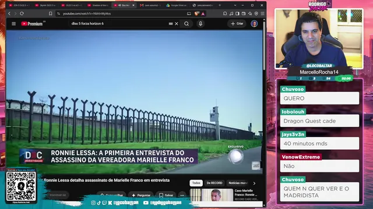The width and height of the screenshot is (373, 209).
Task: Click the Perguntar ask button
Action: [141, 195]
